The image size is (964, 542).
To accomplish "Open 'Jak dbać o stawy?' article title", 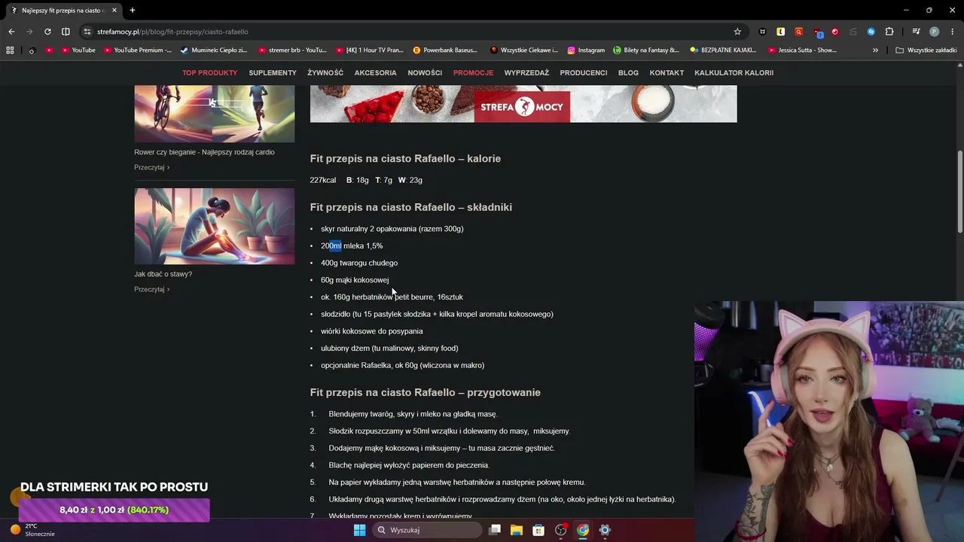I will point(163,274).
